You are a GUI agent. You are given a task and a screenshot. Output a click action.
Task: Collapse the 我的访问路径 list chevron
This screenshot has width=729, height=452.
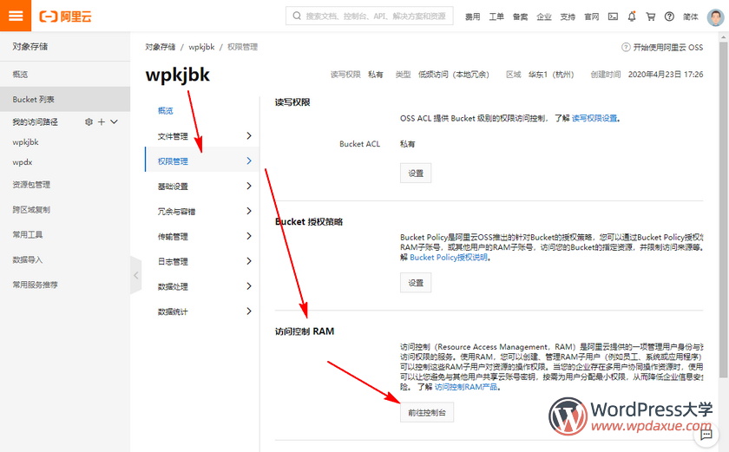click(114, 122)
